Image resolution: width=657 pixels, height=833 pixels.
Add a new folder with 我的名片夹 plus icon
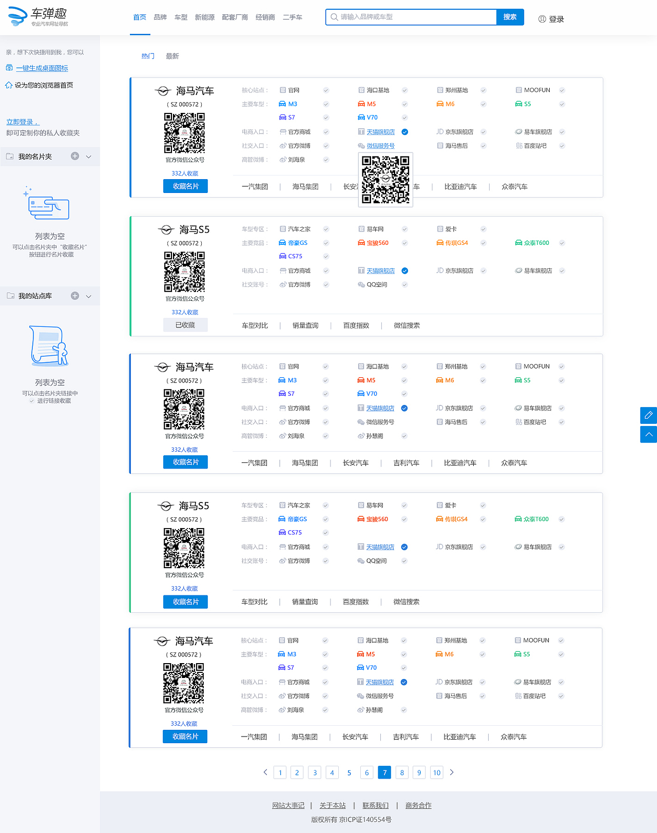pos(75,156)
